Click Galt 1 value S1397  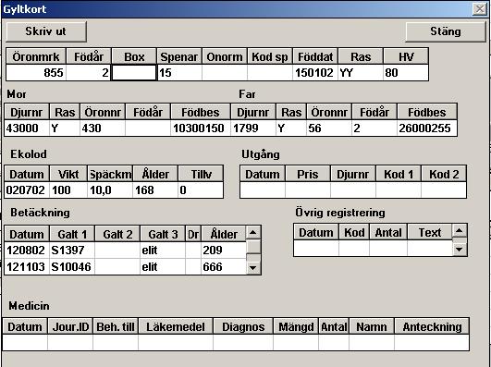pyautogui.click(x=72, y=251)
